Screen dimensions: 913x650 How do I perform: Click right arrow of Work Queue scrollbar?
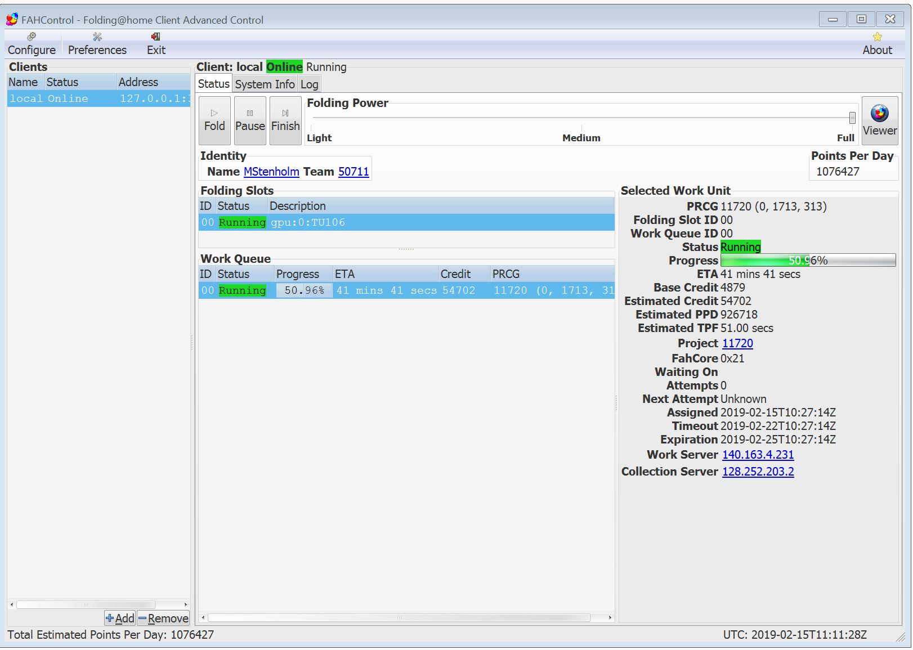[x=610, y=617]
